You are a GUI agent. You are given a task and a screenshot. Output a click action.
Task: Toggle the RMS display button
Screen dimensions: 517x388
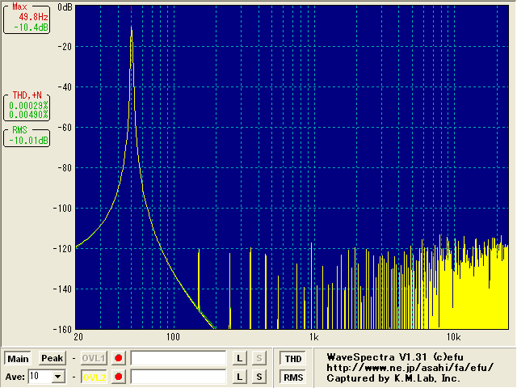pos(293,377)
